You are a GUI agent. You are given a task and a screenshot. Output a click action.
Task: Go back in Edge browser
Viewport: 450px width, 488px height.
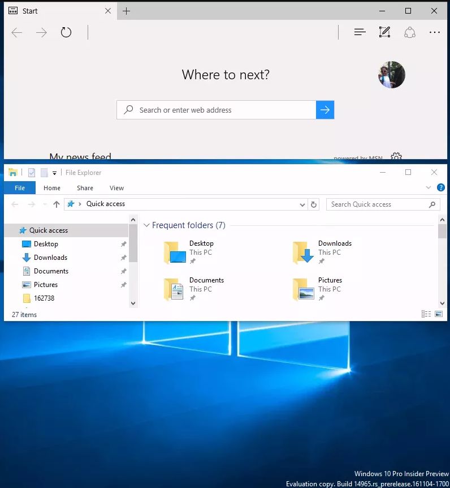(16, 32)
